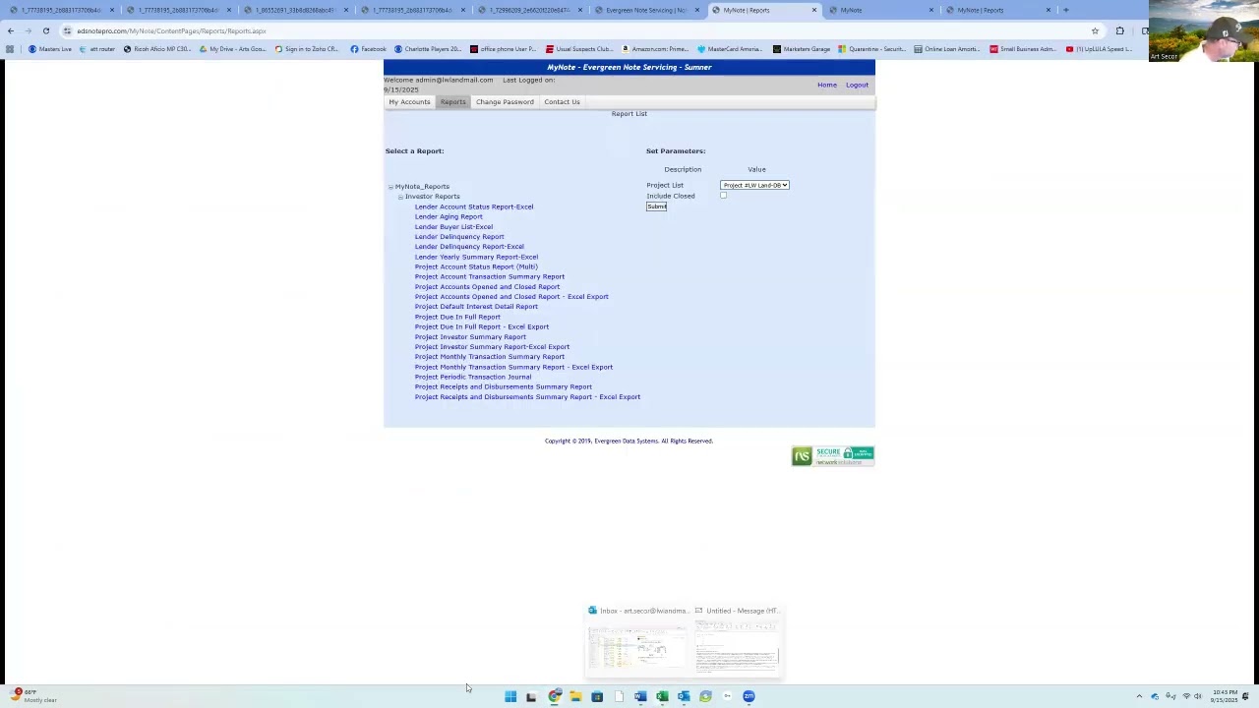Open Project Accounts Opened and Closed Report
The width and height of the screenshot is (1259, 708).
coord(487,286)
